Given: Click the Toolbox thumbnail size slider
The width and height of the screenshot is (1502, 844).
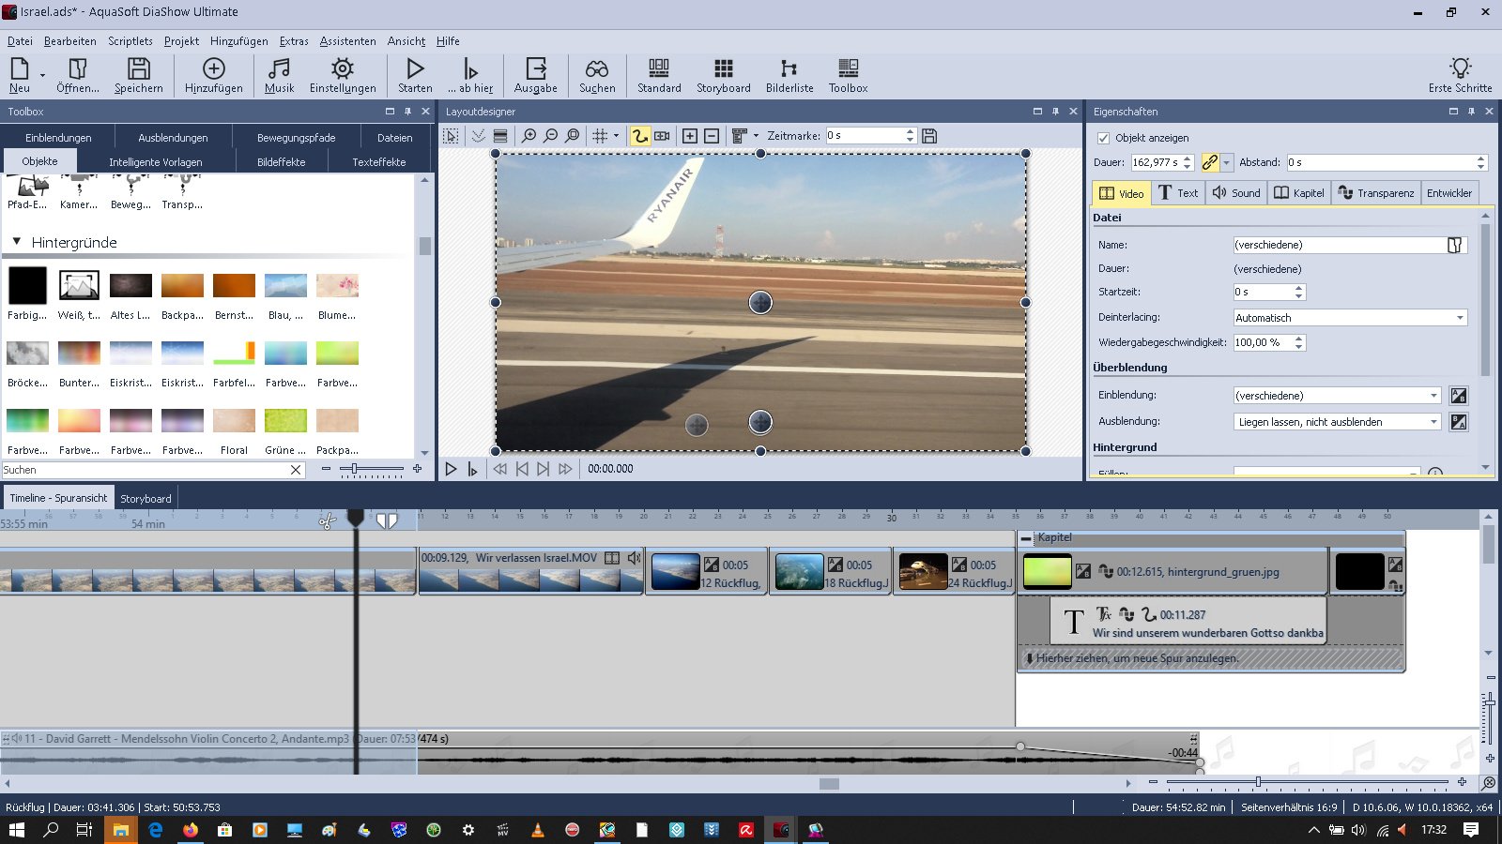Looking at the screenshot, I should [x=355, y=469].
